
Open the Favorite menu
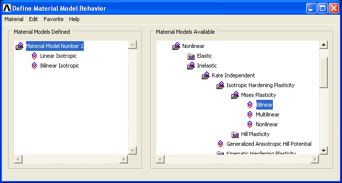(x=53, y=19)
